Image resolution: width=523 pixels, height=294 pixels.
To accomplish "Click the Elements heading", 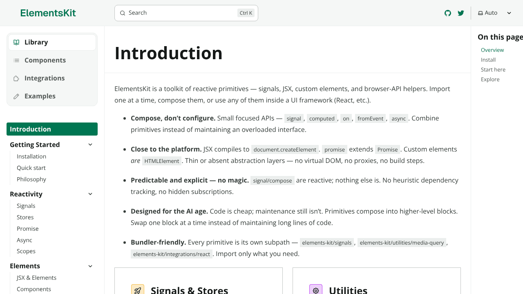I will coord(25,266).
